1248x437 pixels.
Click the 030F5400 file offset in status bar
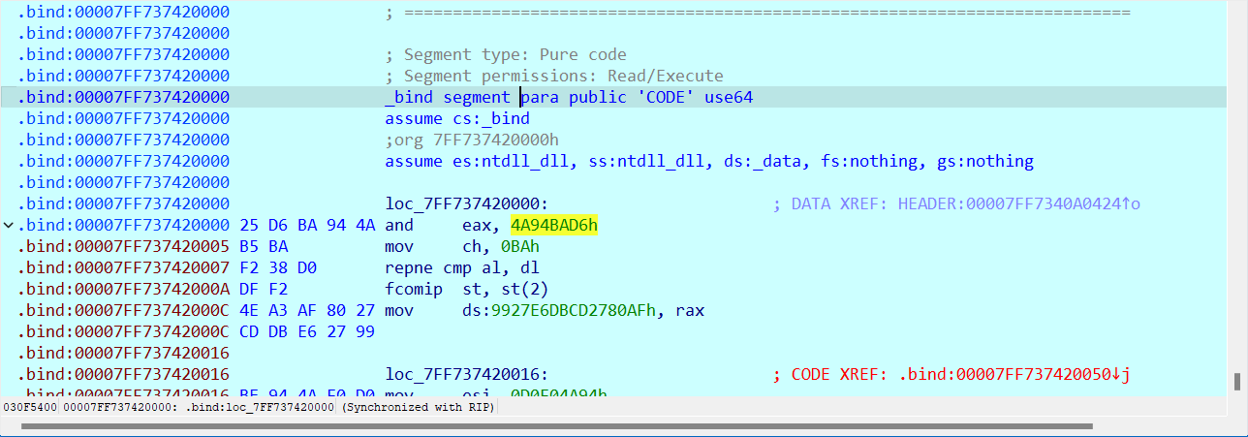click(x=30, y=408)
